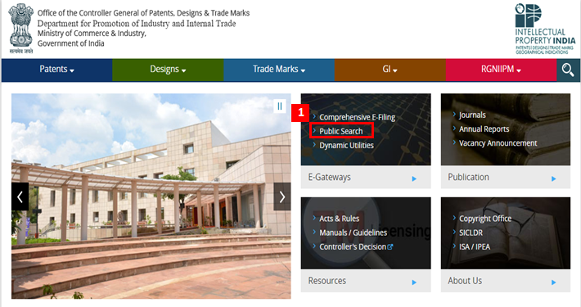Screen dimensions: 581x307
Task: Open the Public Search link
Action: click(341, 131)
